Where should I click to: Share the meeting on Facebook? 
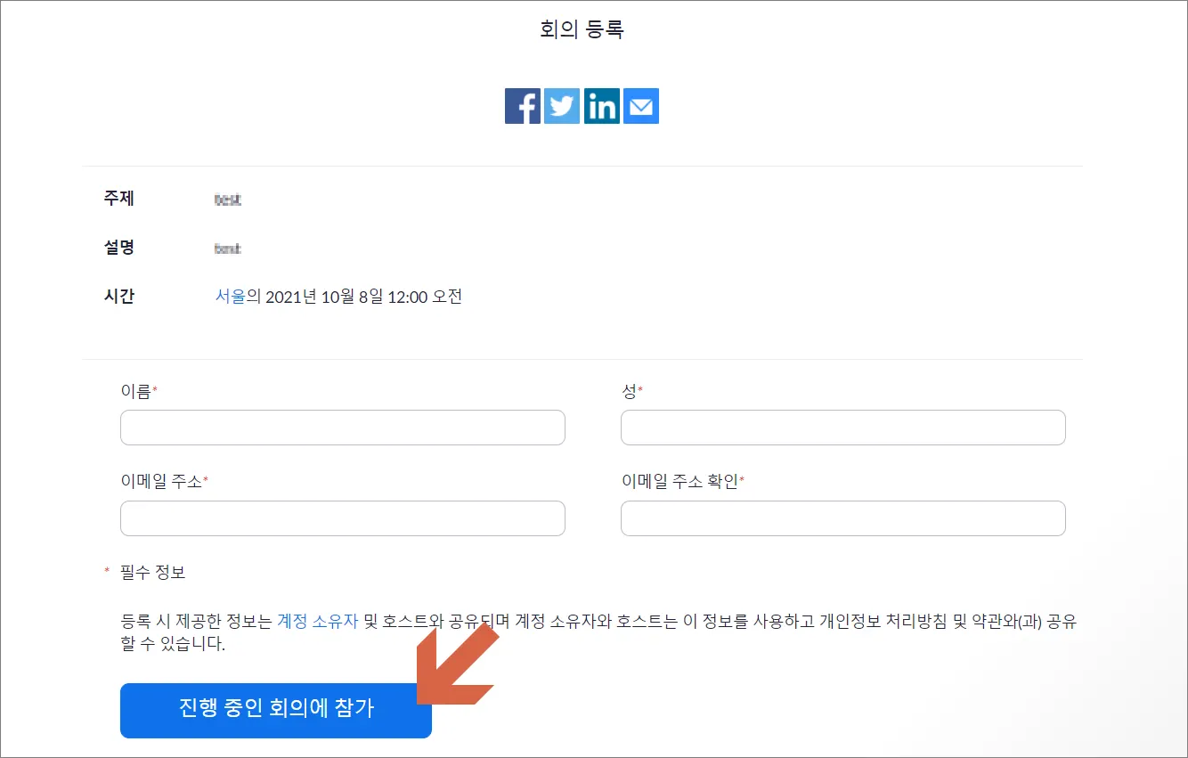pos(523,106)
